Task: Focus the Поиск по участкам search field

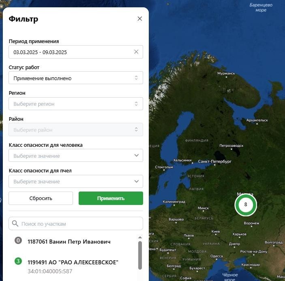Action: (x=79, y=224)
